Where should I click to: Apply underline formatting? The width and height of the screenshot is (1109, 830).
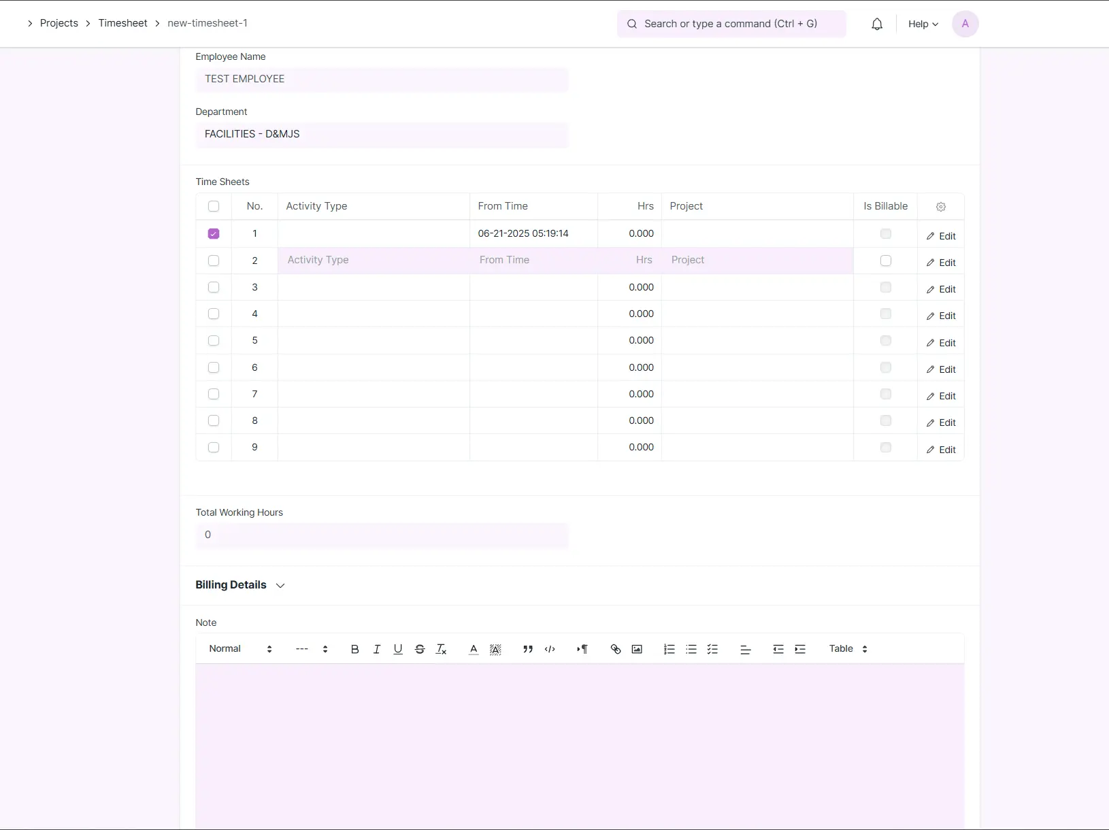coord(398,649)
